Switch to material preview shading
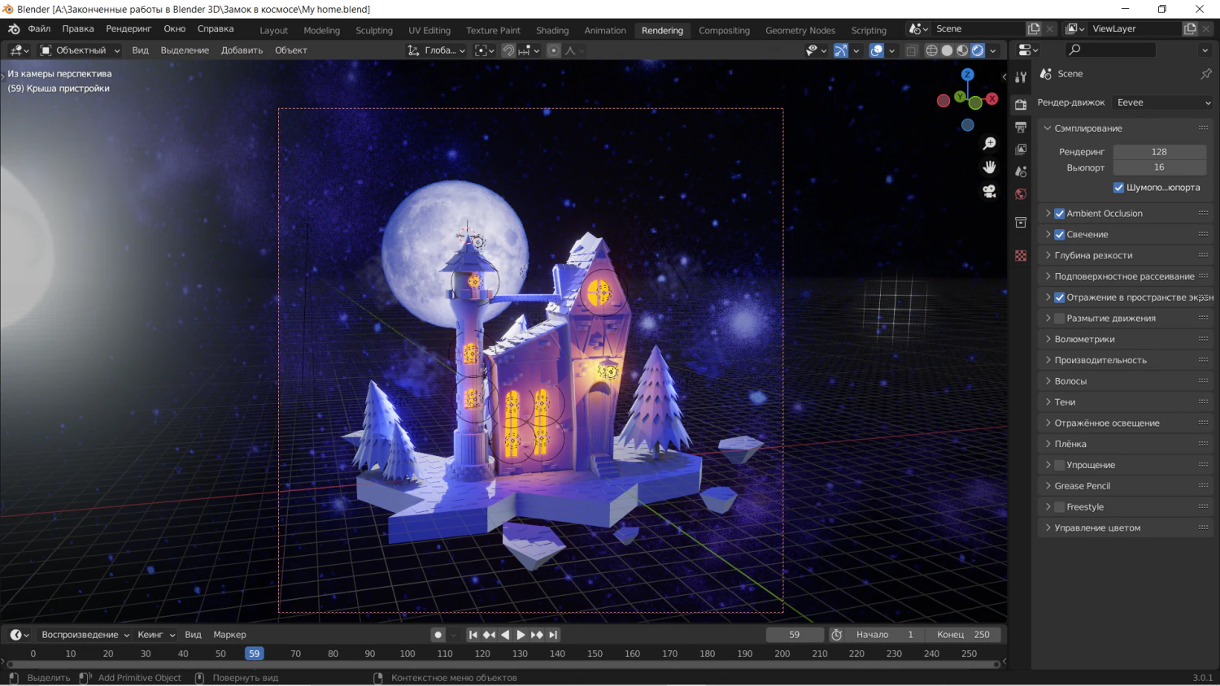Screen dimensions: 1220x686 [962, 50]
